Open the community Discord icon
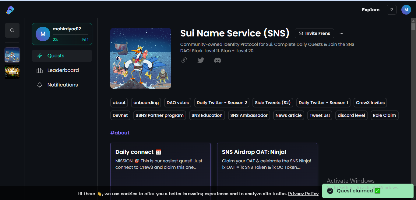416x200 pixels. pyautogui.click(x=217, y=60)
